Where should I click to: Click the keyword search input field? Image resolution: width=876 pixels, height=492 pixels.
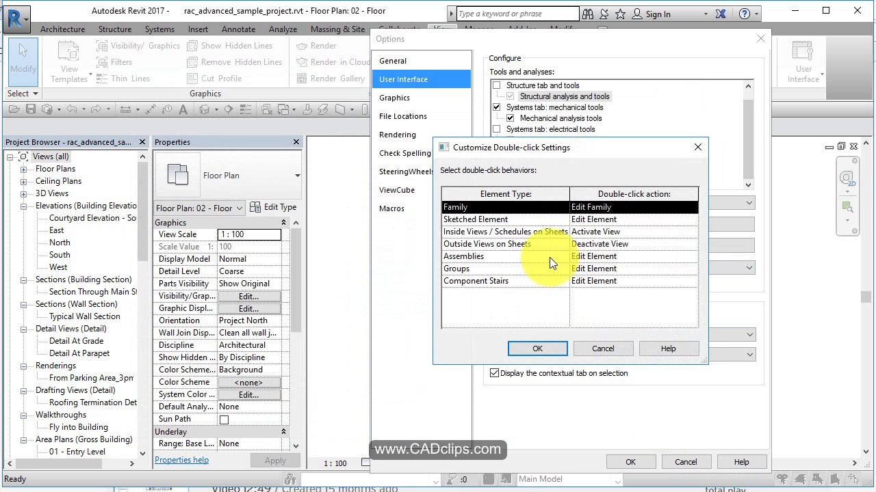point(517,14)
